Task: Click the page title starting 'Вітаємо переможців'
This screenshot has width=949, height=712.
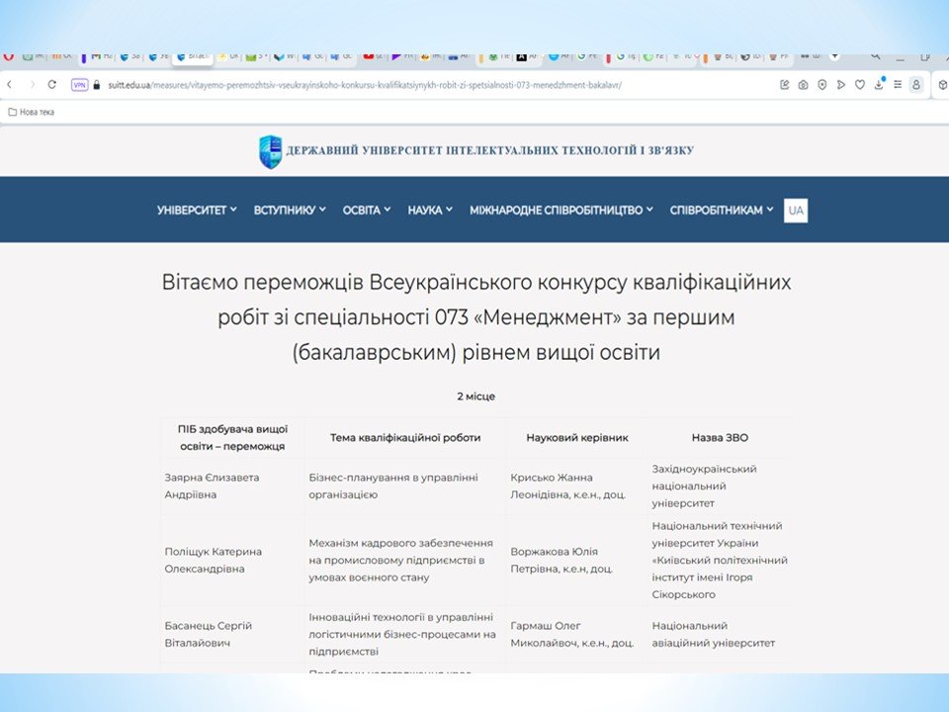Action: (476, 317)
